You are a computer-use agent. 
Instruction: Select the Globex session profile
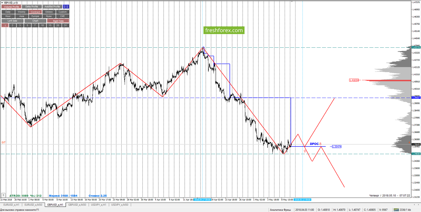[49, 12]
